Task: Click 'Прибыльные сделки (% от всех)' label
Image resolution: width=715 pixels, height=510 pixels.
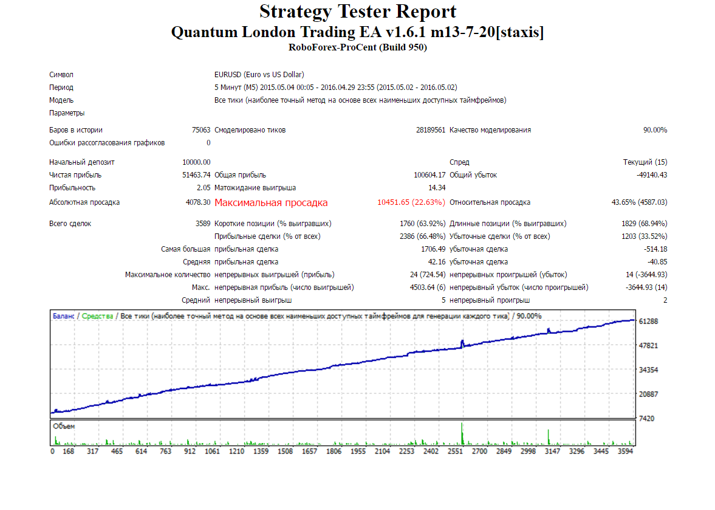Action: pyautogui.click(x=267, y=236)
